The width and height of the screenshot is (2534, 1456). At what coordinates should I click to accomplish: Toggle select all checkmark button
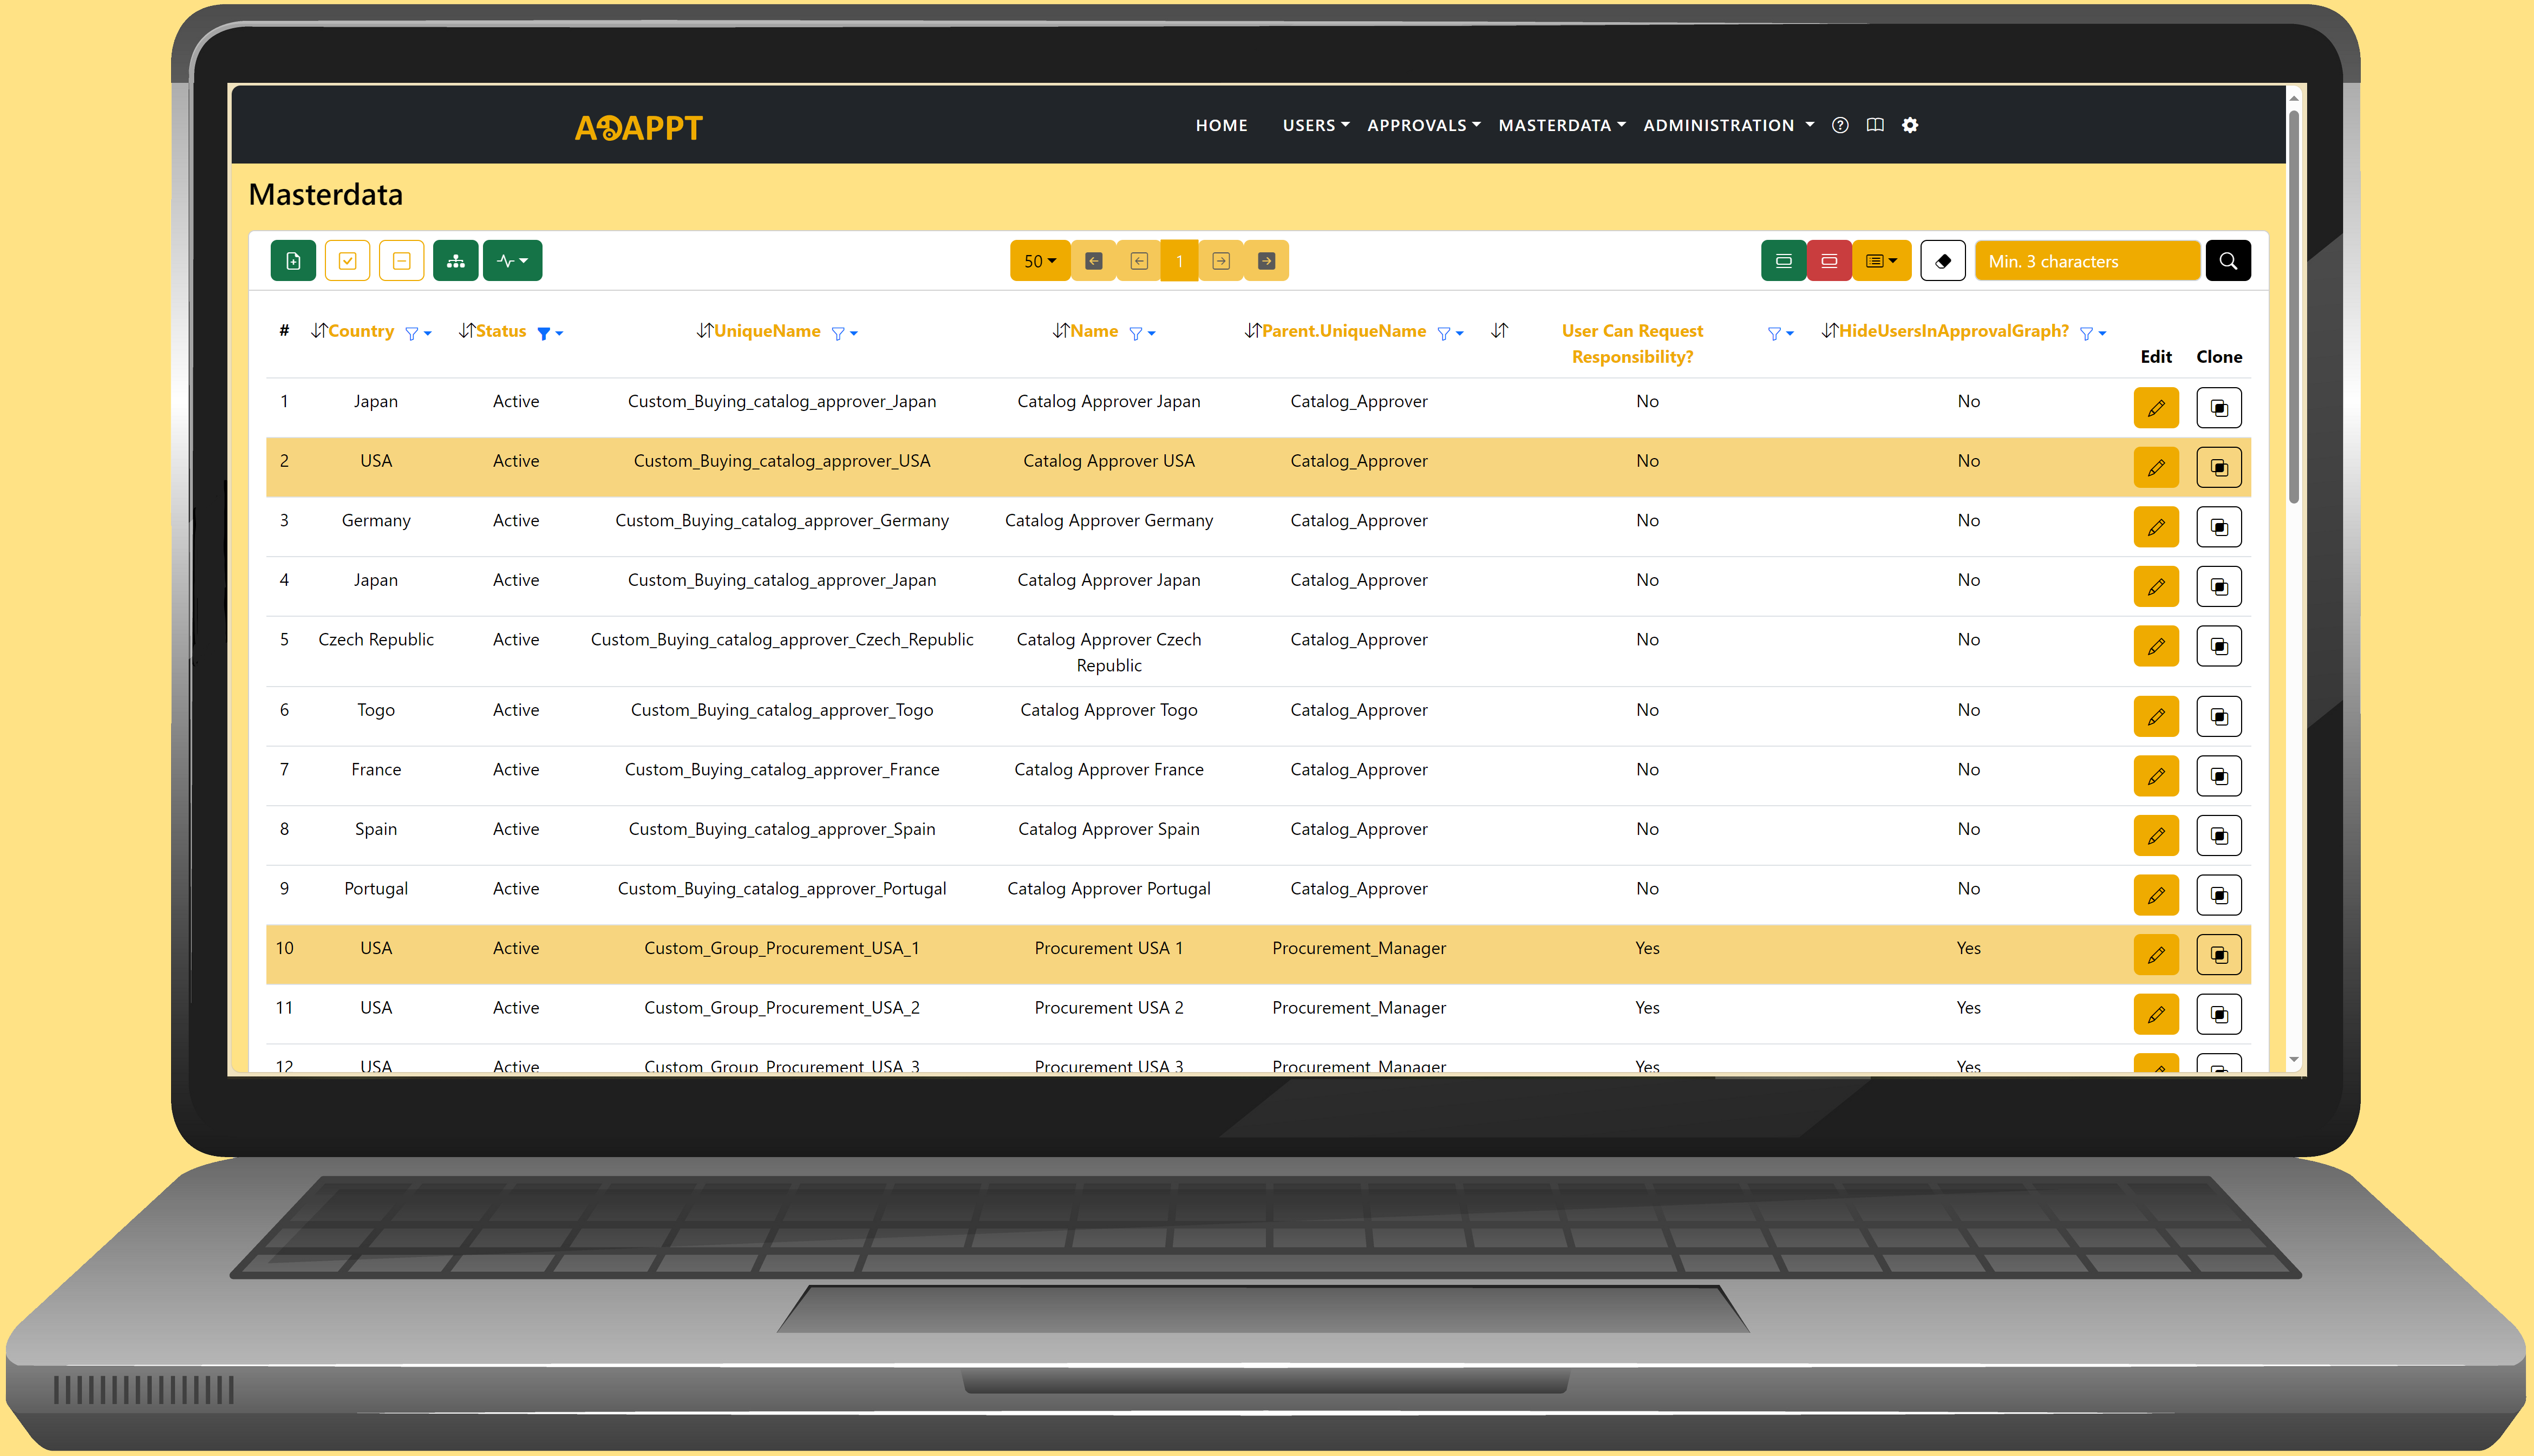[x=347, y=261]
